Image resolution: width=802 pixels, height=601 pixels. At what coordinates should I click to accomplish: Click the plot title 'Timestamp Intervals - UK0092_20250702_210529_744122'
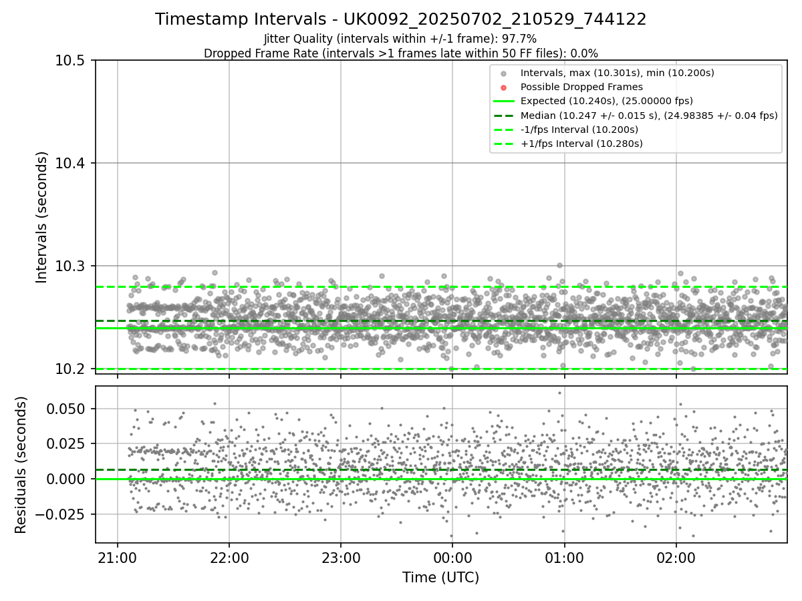(x=401, y=19)
